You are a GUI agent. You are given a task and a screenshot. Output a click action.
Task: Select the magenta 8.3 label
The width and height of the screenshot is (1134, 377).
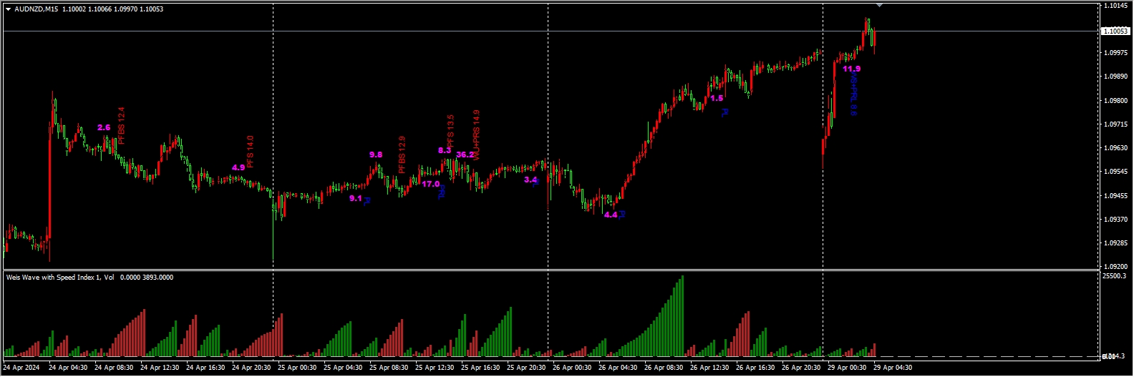click(445, 151)
